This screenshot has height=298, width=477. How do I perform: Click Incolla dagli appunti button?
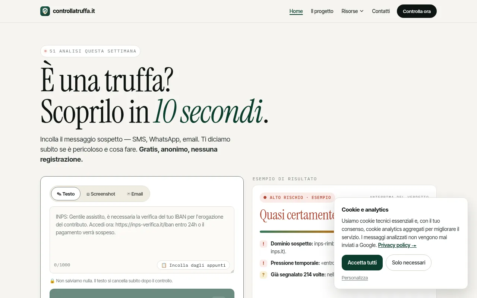(193, 265)
